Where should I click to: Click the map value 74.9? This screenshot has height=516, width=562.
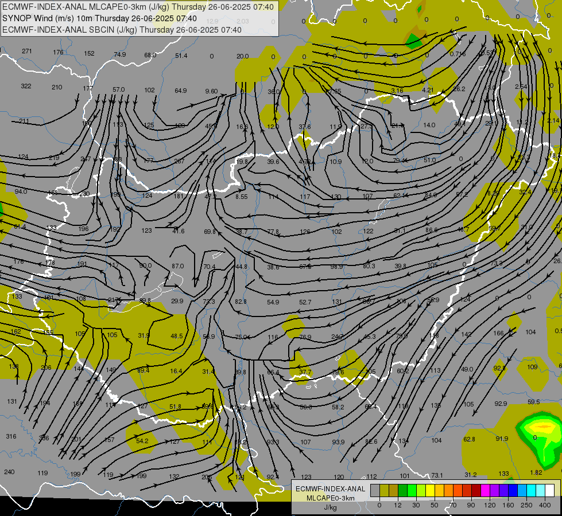click(x=120, y=55)
